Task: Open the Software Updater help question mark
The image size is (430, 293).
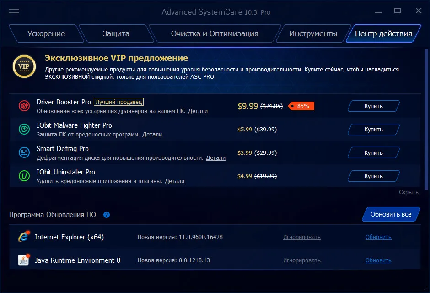Action: pyautogui.click(x=107, y=215)
